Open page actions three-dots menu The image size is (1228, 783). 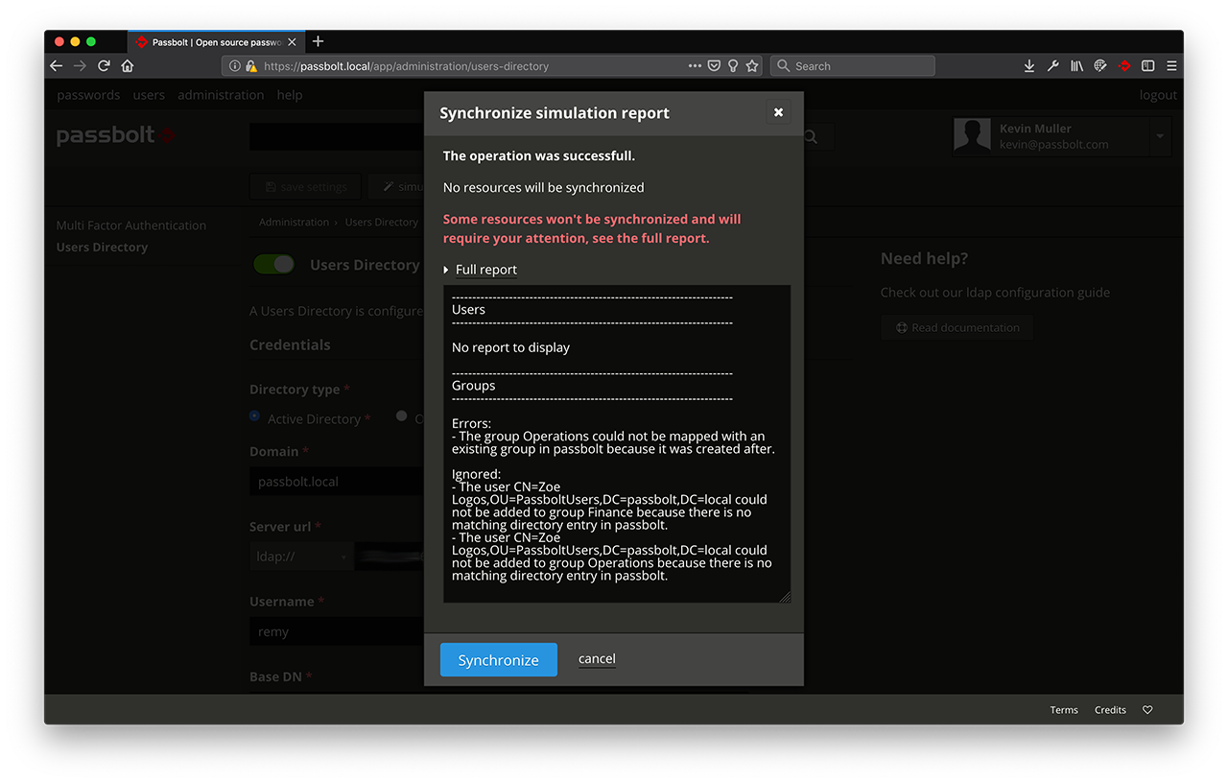[695, 66]
